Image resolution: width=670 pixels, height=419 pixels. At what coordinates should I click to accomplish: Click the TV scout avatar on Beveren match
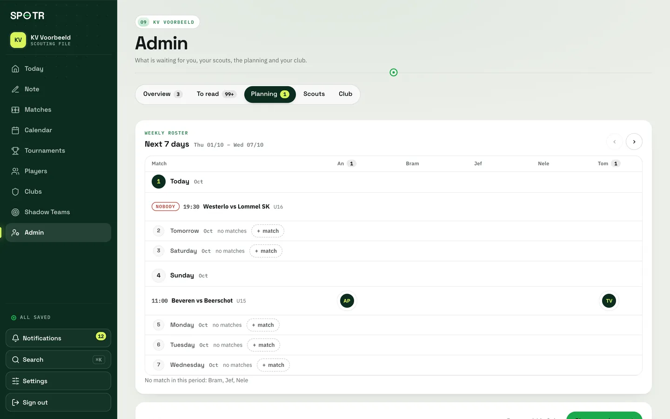coord(609,301)
